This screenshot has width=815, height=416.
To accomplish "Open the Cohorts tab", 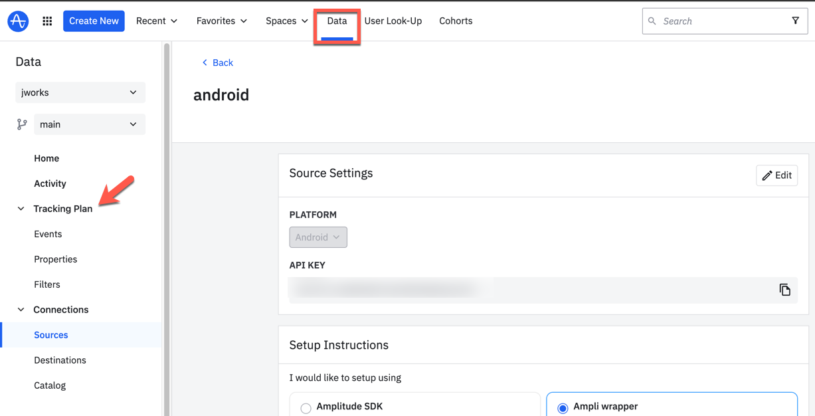I will (456, 21).
